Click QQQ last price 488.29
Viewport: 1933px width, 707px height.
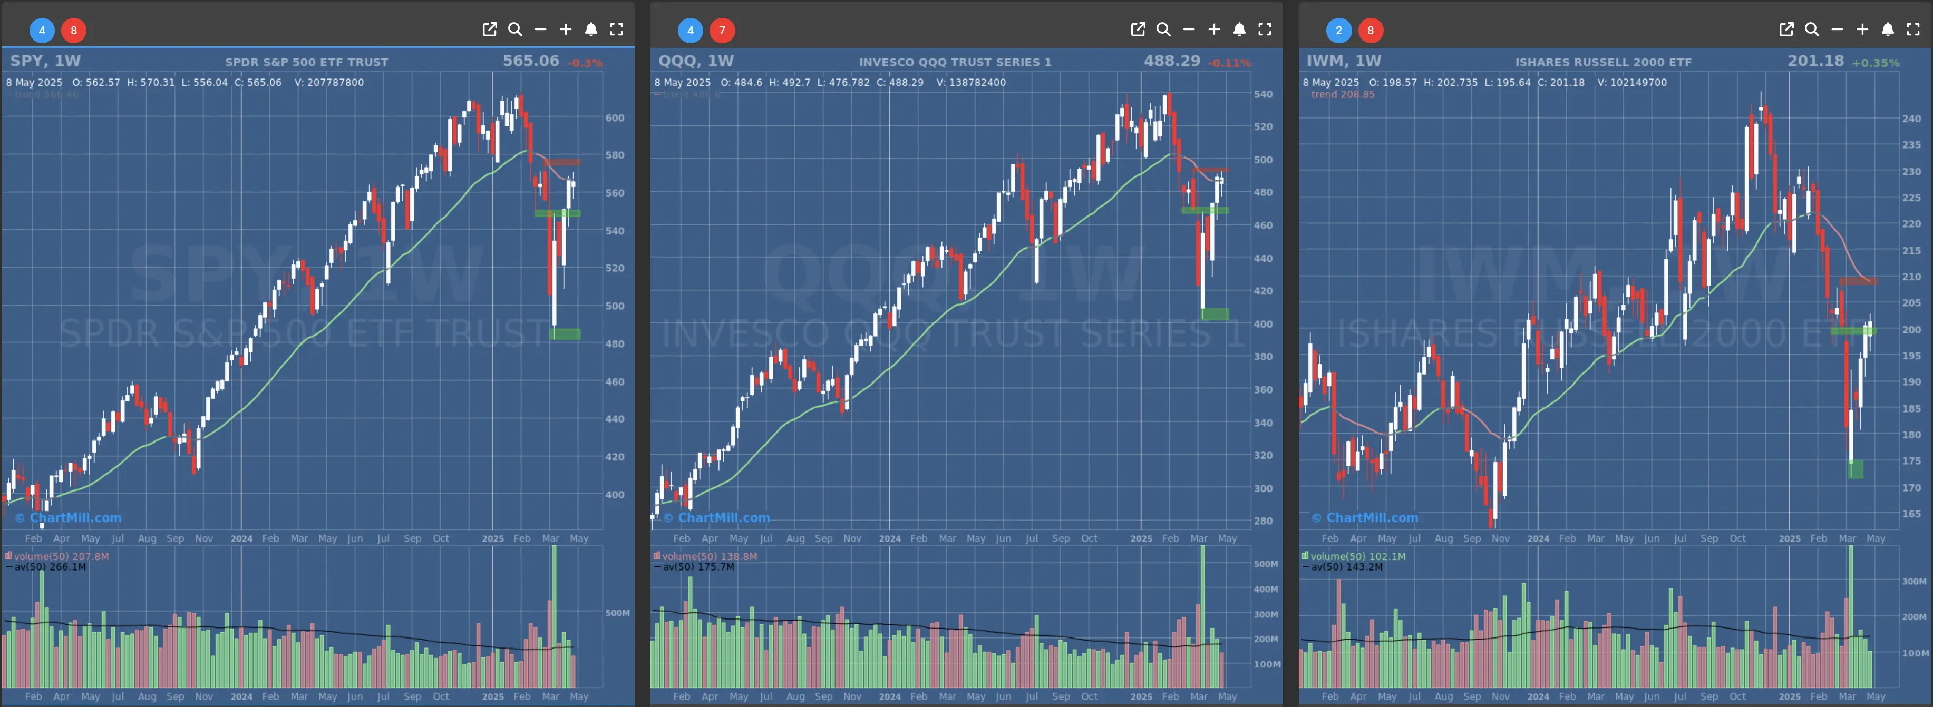point(1171,61)
